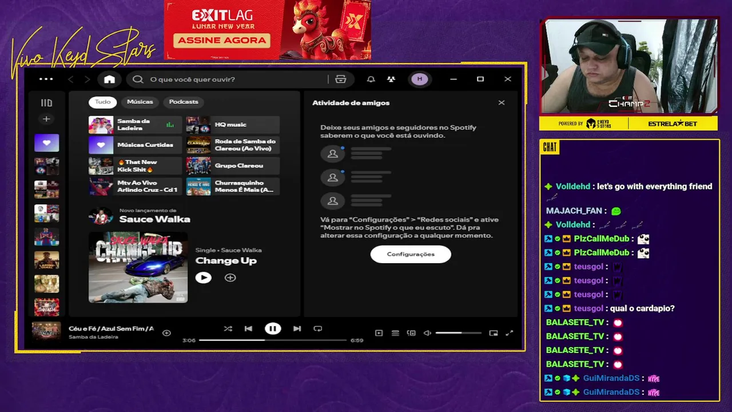Add current track to Liked Songs
Screen dimensions: 732x412
click(166, 332)
